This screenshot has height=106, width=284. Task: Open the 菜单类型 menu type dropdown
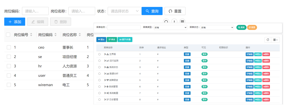click(x=170, y=27)
